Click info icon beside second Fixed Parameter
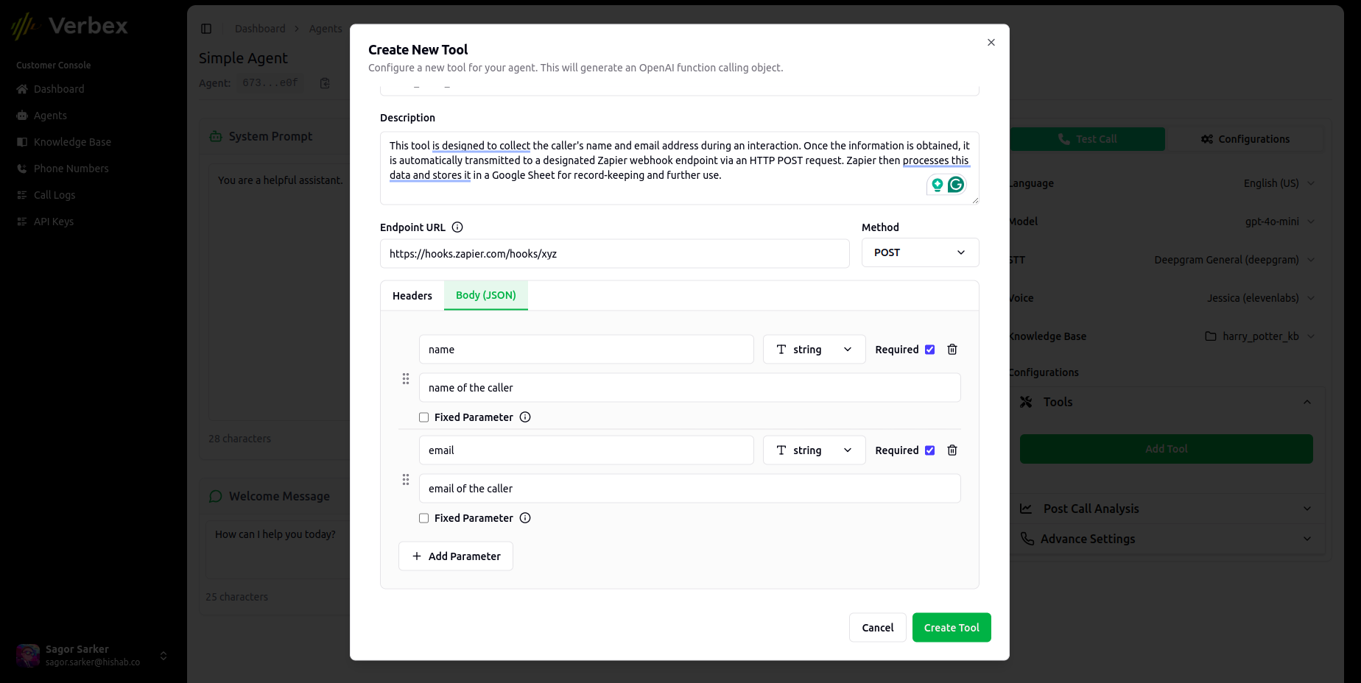 525,518
